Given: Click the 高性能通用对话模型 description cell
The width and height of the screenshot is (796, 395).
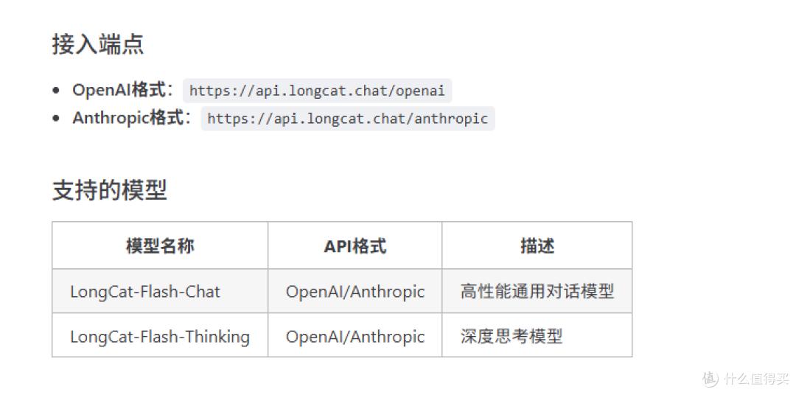Looking at the screenshot, I should 537,291.
